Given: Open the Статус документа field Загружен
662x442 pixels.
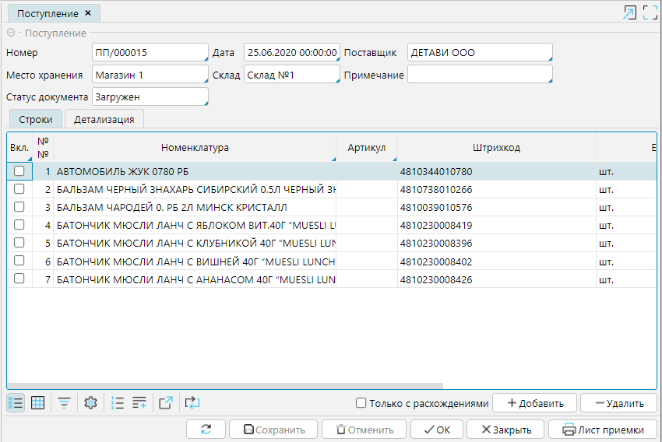Looking at the screenshot, I should [150, 97].
